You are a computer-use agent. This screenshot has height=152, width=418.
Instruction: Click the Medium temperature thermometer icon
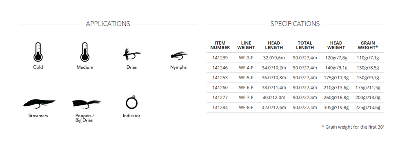85,52
